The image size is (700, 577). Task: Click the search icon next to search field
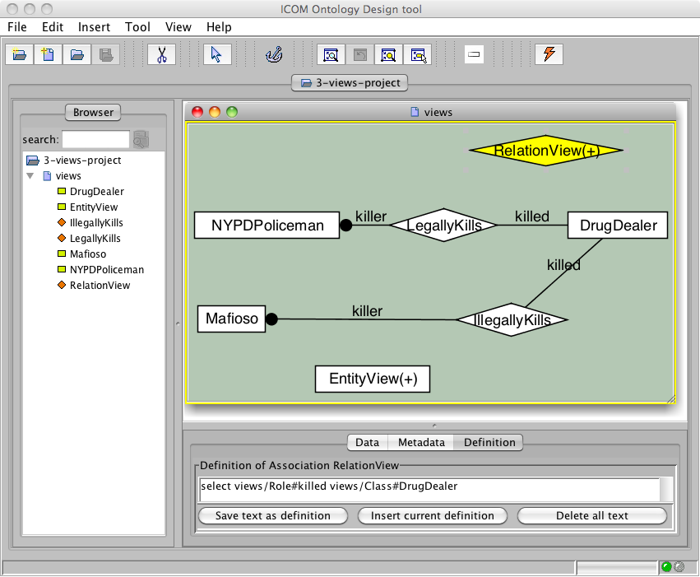(x=141, y=139)
